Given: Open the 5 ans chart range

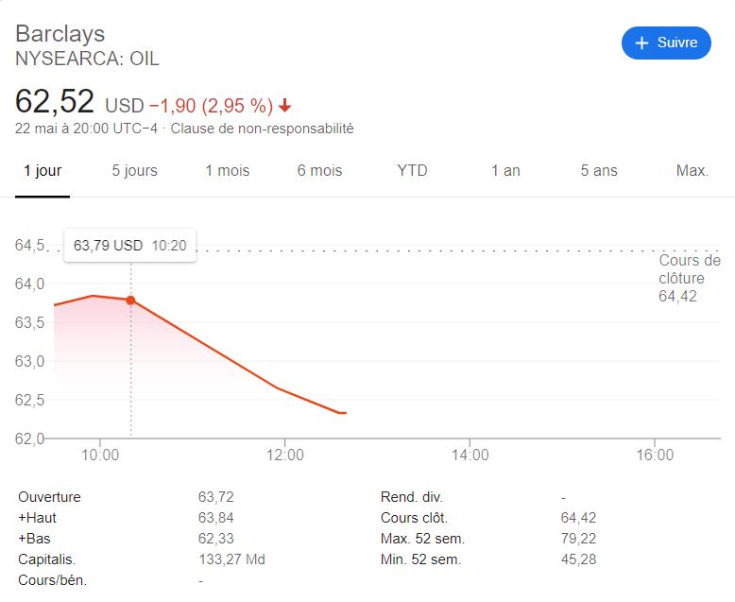Looking at the screenshot, I should coord(599,171).
